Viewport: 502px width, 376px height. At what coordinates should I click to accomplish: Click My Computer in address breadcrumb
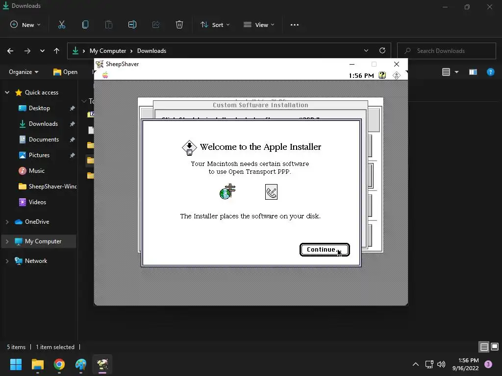coord(108,51)
